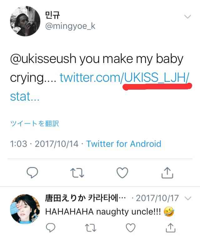Image resolution: width=200 pixels, height=237 pixels.
Task: Open 唐田えりか's display name profile
Action: click(85, 198)
